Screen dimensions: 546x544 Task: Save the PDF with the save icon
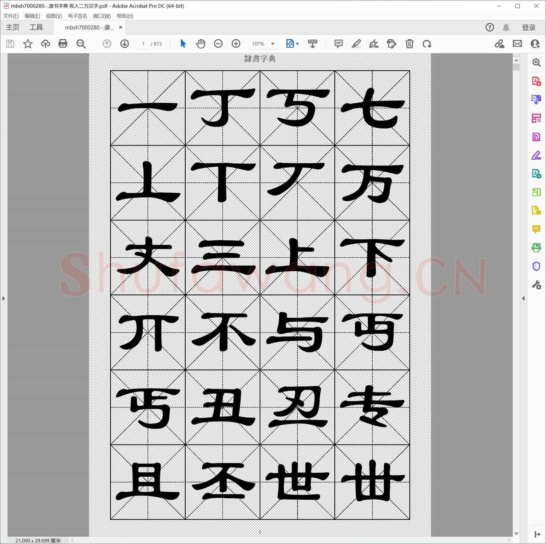click(10, 44)
